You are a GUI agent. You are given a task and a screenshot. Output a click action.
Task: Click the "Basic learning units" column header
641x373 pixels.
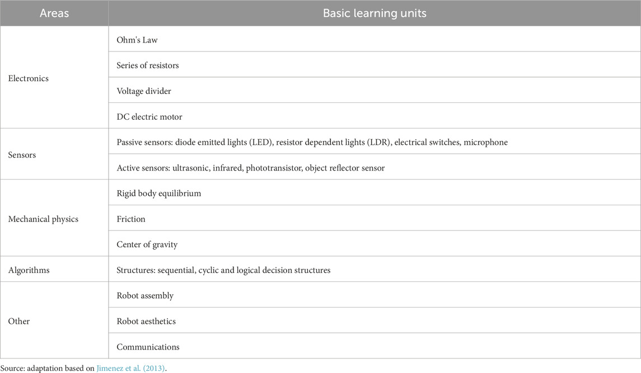pyautogui.click(x=375, y=13)
